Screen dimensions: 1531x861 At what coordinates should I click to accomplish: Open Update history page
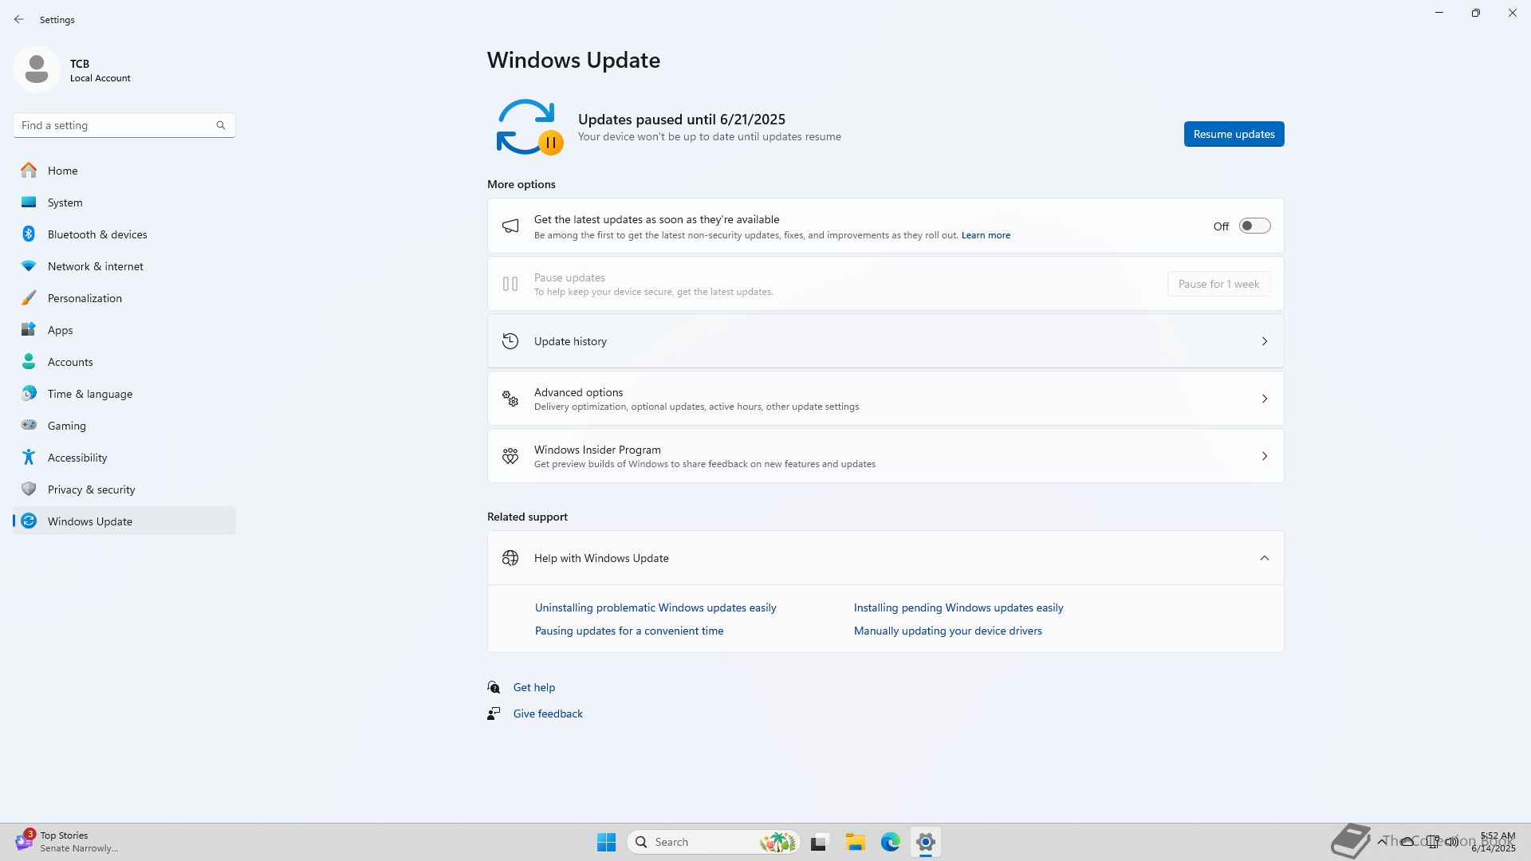(885, 341)
